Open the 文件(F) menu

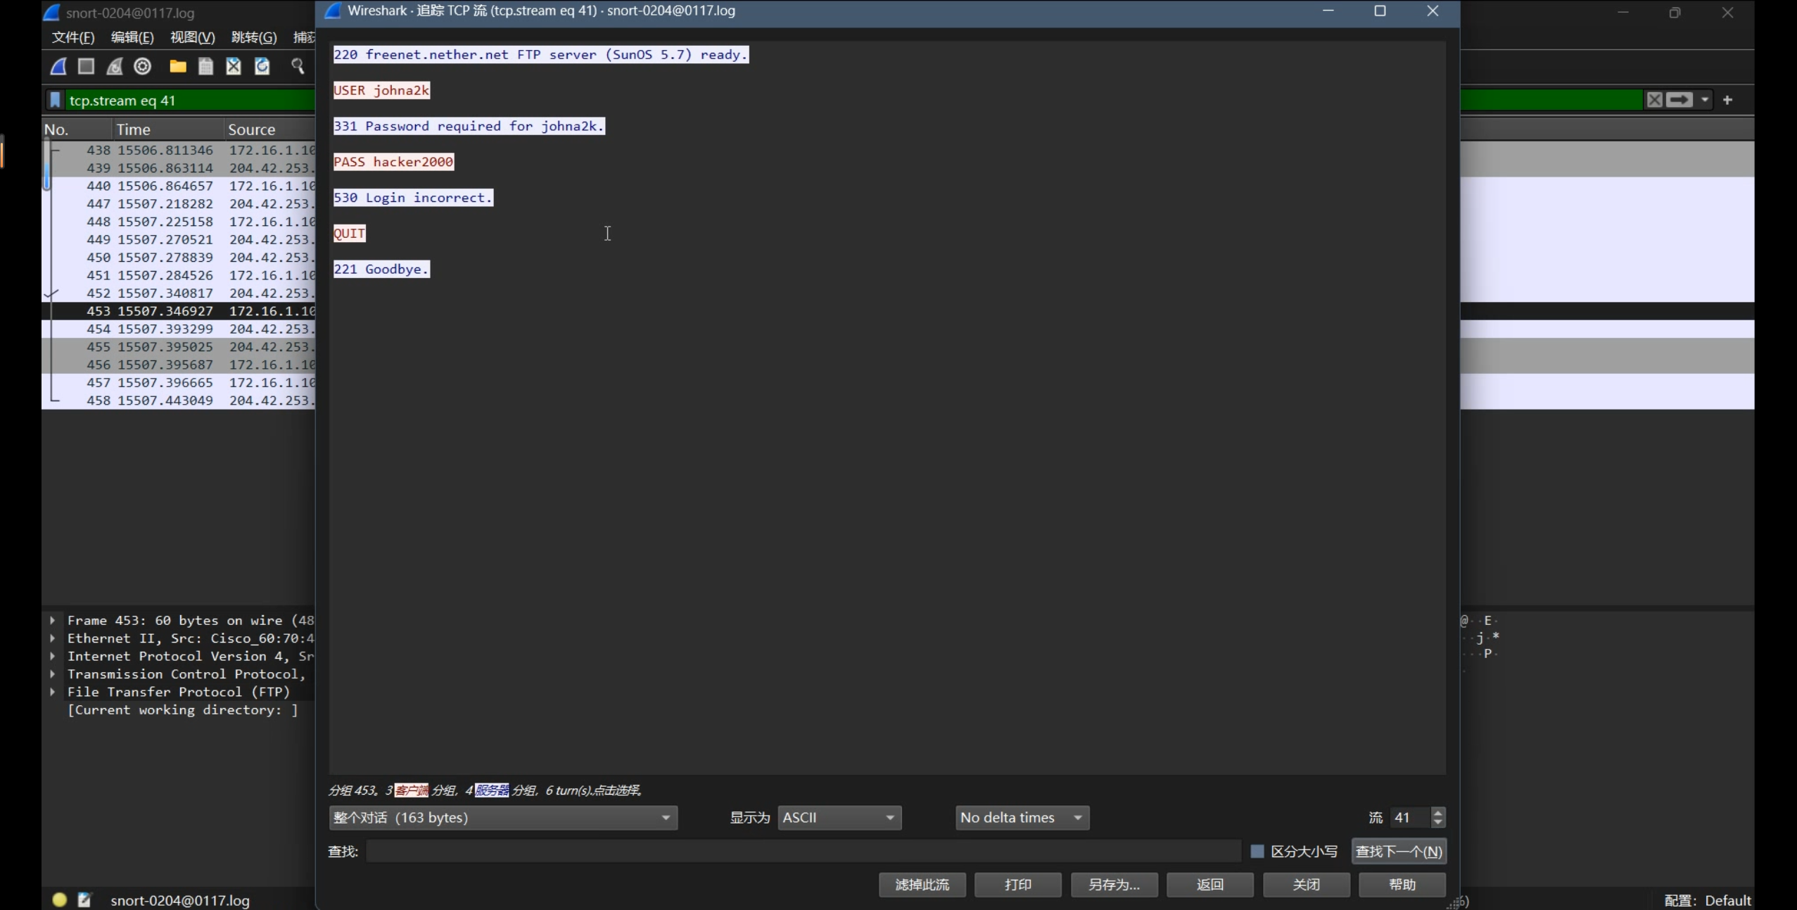[72, 37]
